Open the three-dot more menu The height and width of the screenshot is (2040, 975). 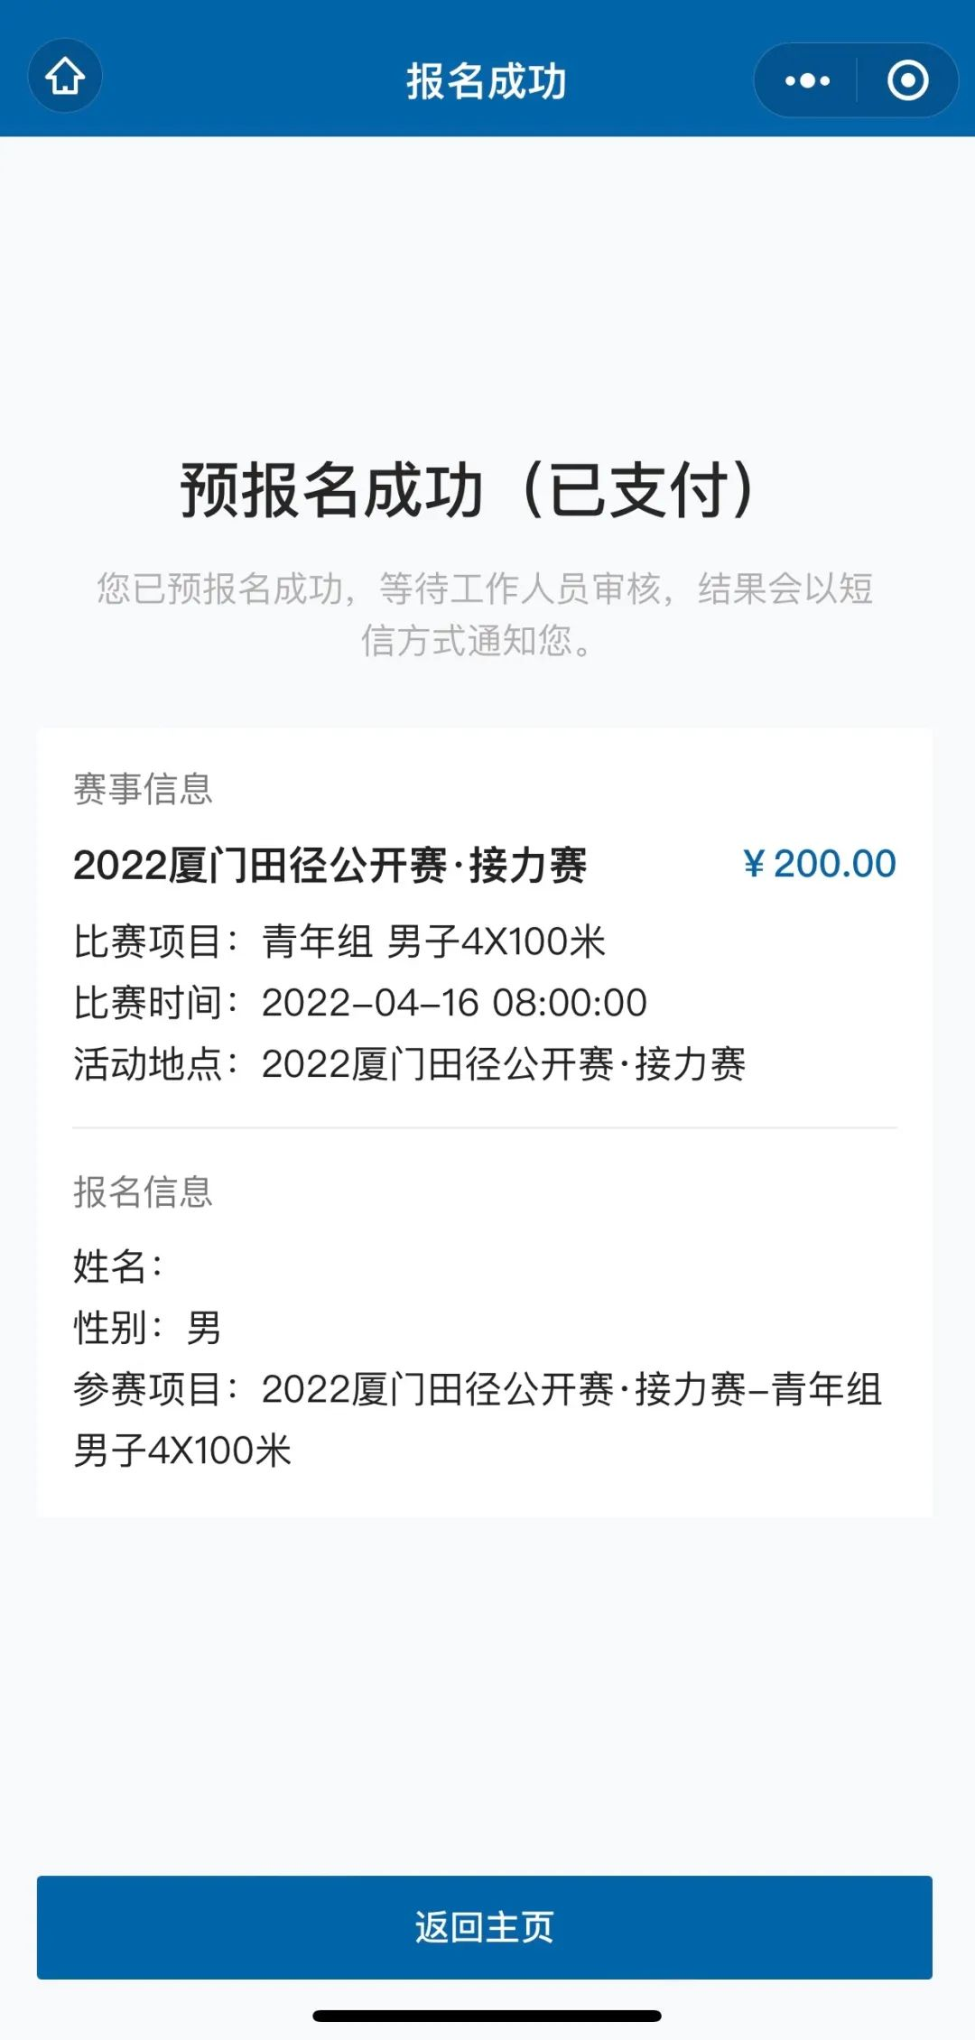(x=806, y=80)
